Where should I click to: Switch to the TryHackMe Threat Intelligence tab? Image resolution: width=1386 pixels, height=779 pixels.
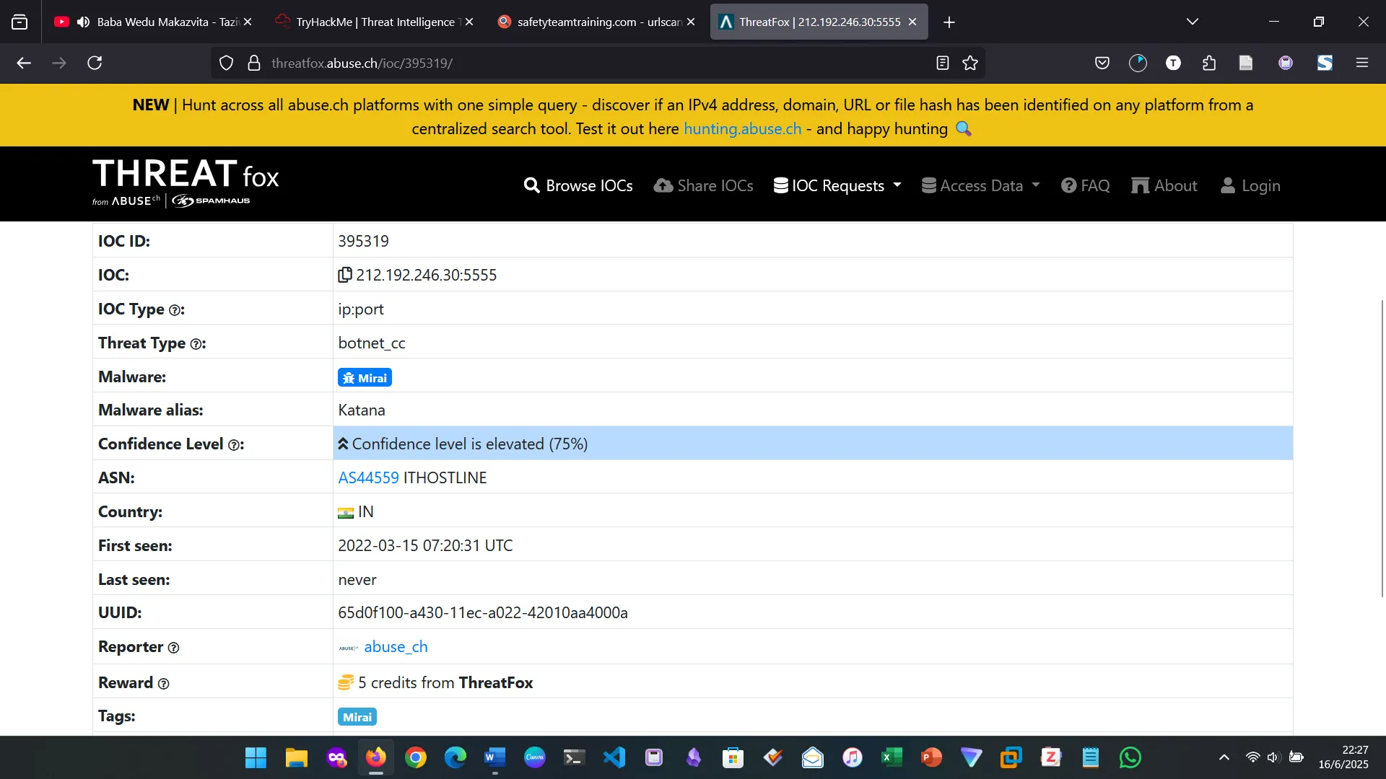(374, 22)
